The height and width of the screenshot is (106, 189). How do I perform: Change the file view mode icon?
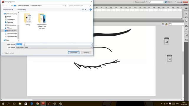pyautogui.click(x=83, y=9)
